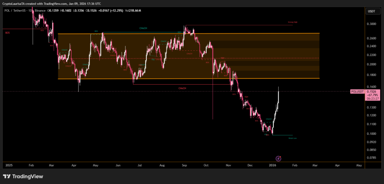384x184 pixels.
Task: Click the latest white candle's upper wick
Action: tap(279, 89)
